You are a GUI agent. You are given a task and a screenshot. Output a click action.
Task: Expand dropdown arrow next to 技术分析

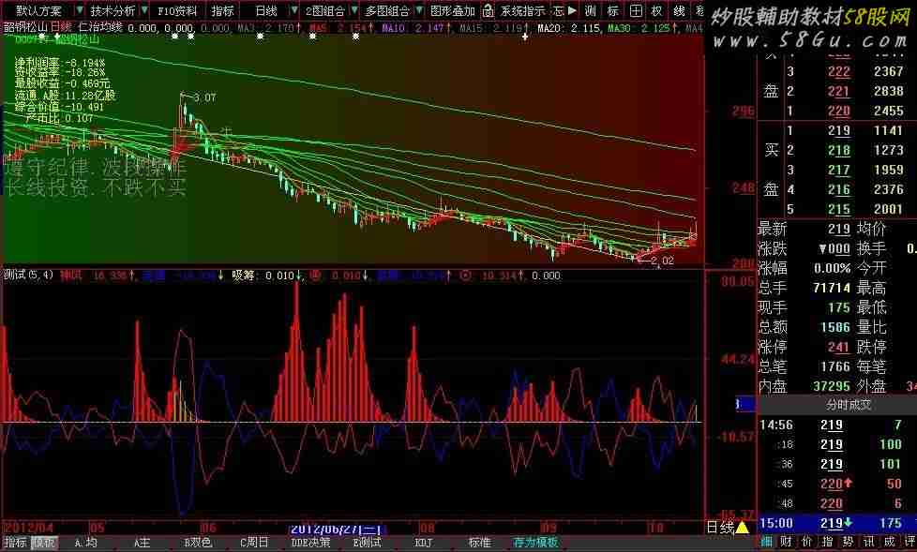point(144,10)
